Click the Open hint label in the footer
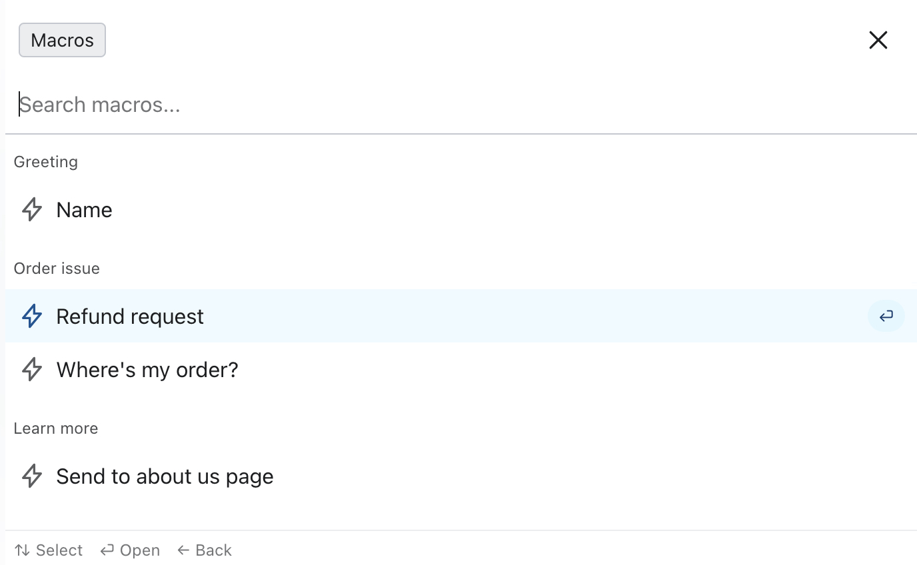This screenshot has height=565, width=917. pyautogui.click(x=140, y=550)
